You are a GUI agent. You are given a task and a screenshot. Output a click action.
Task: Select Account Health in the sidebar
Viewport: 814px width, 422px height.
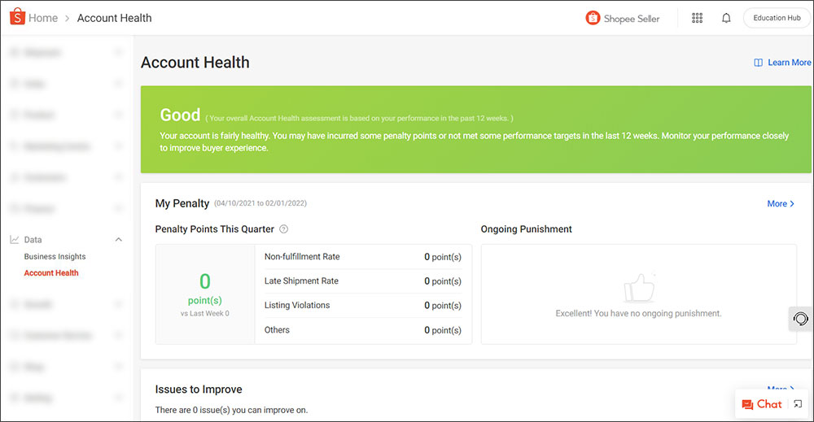point(50,273)
